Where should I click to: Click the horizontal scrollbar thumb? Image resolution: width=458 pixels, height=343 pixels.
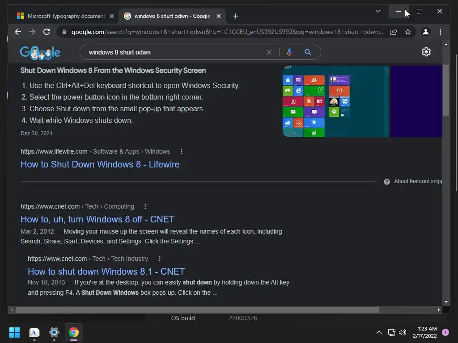[x=197, y=310]
